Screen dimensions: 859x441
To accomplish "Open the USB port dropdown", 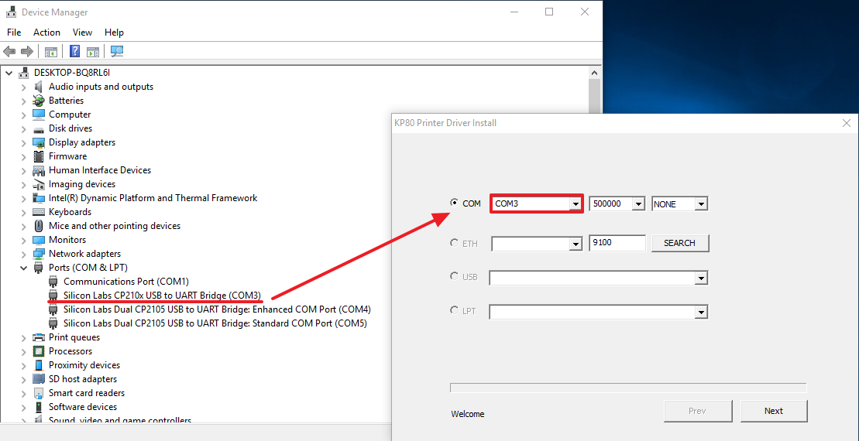I will pyautogui.click(x=701, y=279).
